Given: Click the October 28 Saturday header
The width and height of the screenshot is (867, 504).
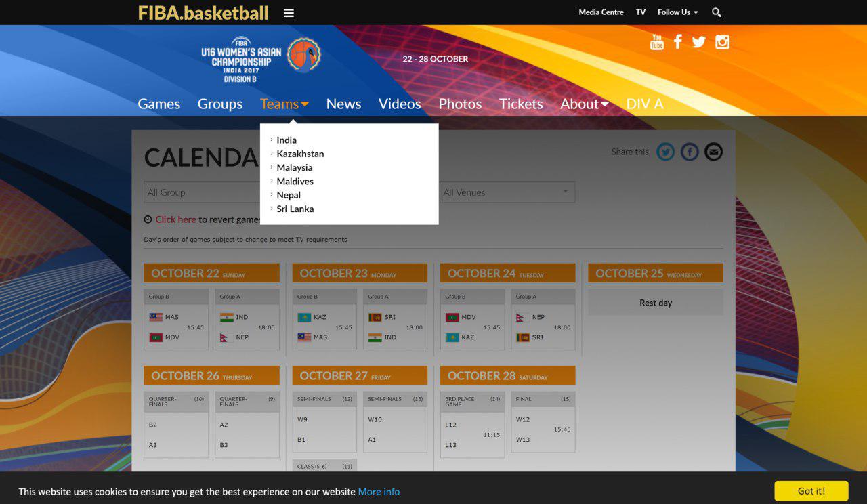Looking at the screenshot, I should coord(508,375).
